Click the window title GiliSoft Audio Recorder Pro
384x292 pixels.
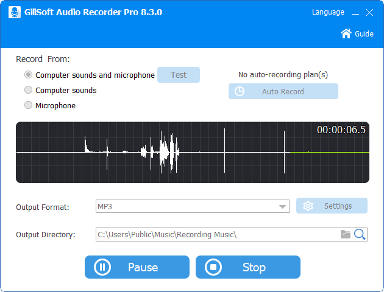click(x=93, y=12)
